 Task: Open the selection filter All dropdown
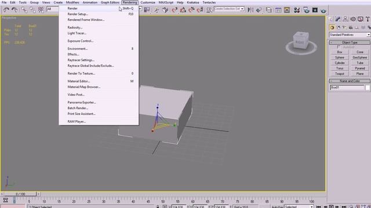tap(53, 9)
